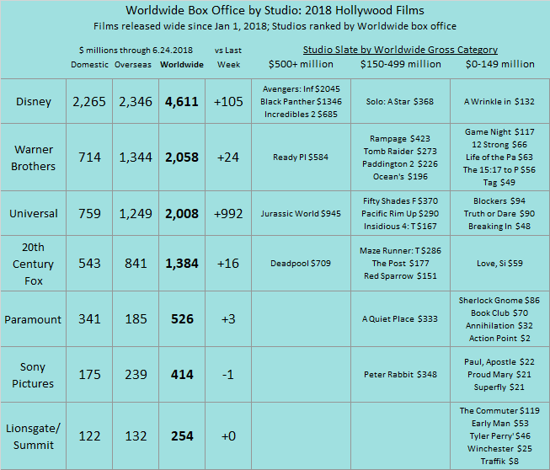Click the Universal studio cell
The image size is (550, 470).
coord(34,213)
